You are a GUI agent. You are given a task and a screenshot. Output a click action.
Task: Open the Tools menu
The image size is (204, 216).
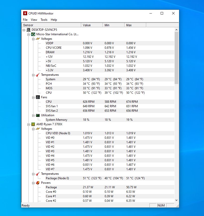point(44,20)
